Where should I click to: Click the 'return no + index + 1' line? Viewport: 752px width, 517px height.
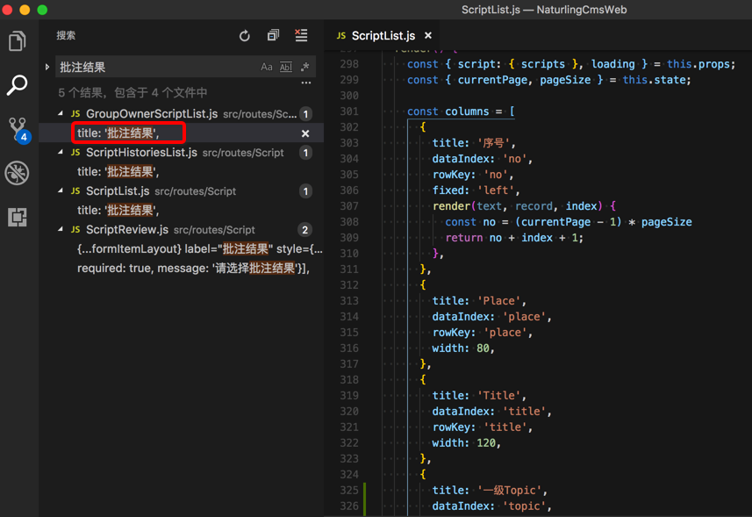pos(514,238)
